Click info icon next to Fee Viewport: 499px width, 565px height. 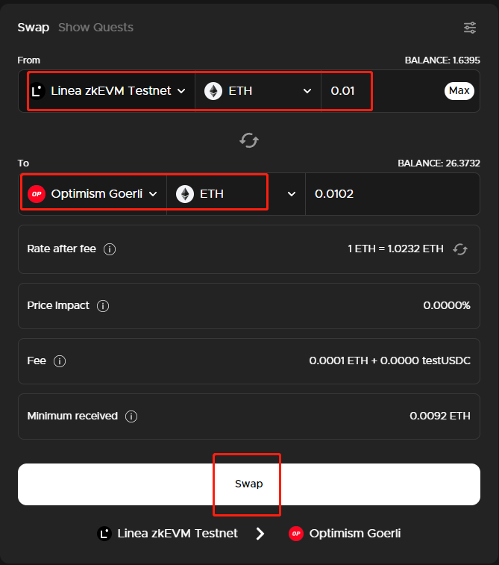pos(60,361)
